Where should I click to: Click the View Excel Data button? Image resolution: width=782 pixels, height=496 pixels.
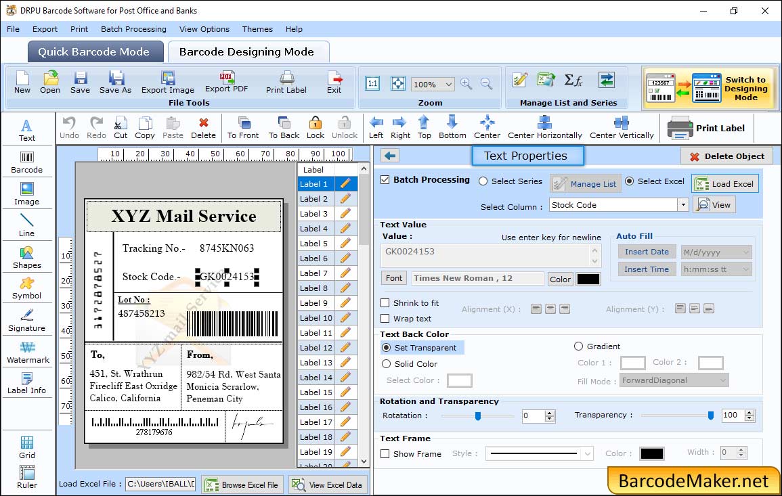pos(328,485)
